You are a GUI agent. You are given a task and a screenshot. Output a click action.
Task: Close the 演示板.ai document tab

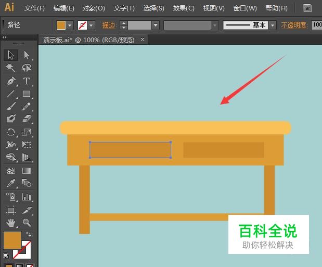tap(143, 39)
